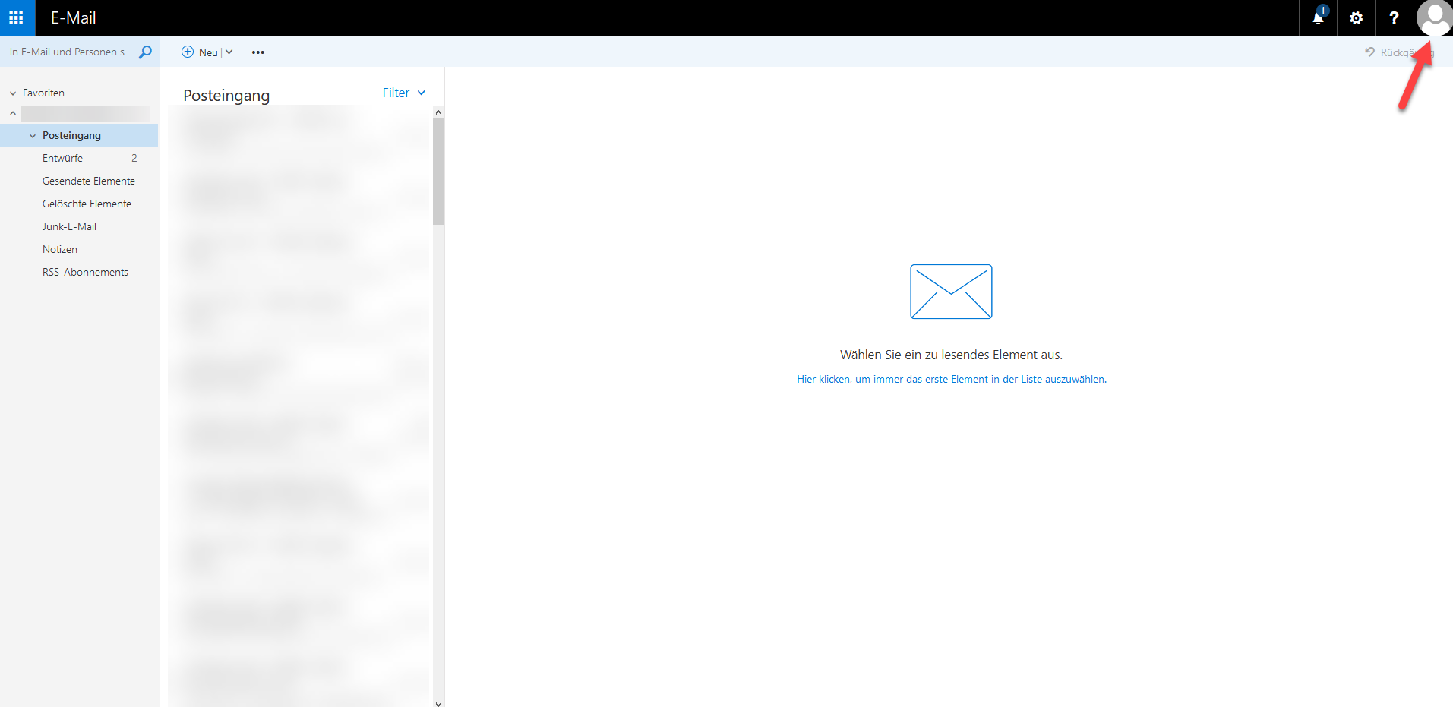Open the user profile avatar
Image resolution: width=1453 pixels, height=707 pixels.
[x=1433, y=17]
